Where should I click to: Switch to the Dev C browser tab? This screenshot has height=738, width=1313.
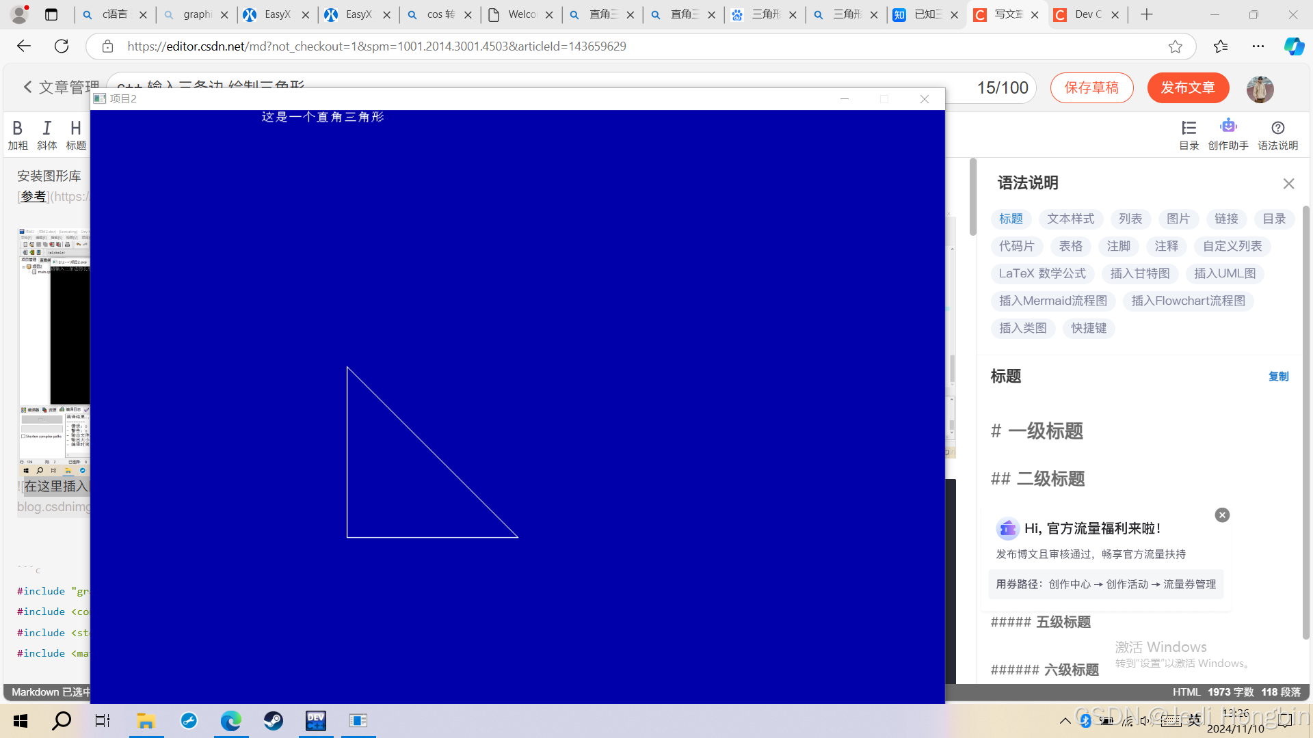click(x=1087, y=14)
